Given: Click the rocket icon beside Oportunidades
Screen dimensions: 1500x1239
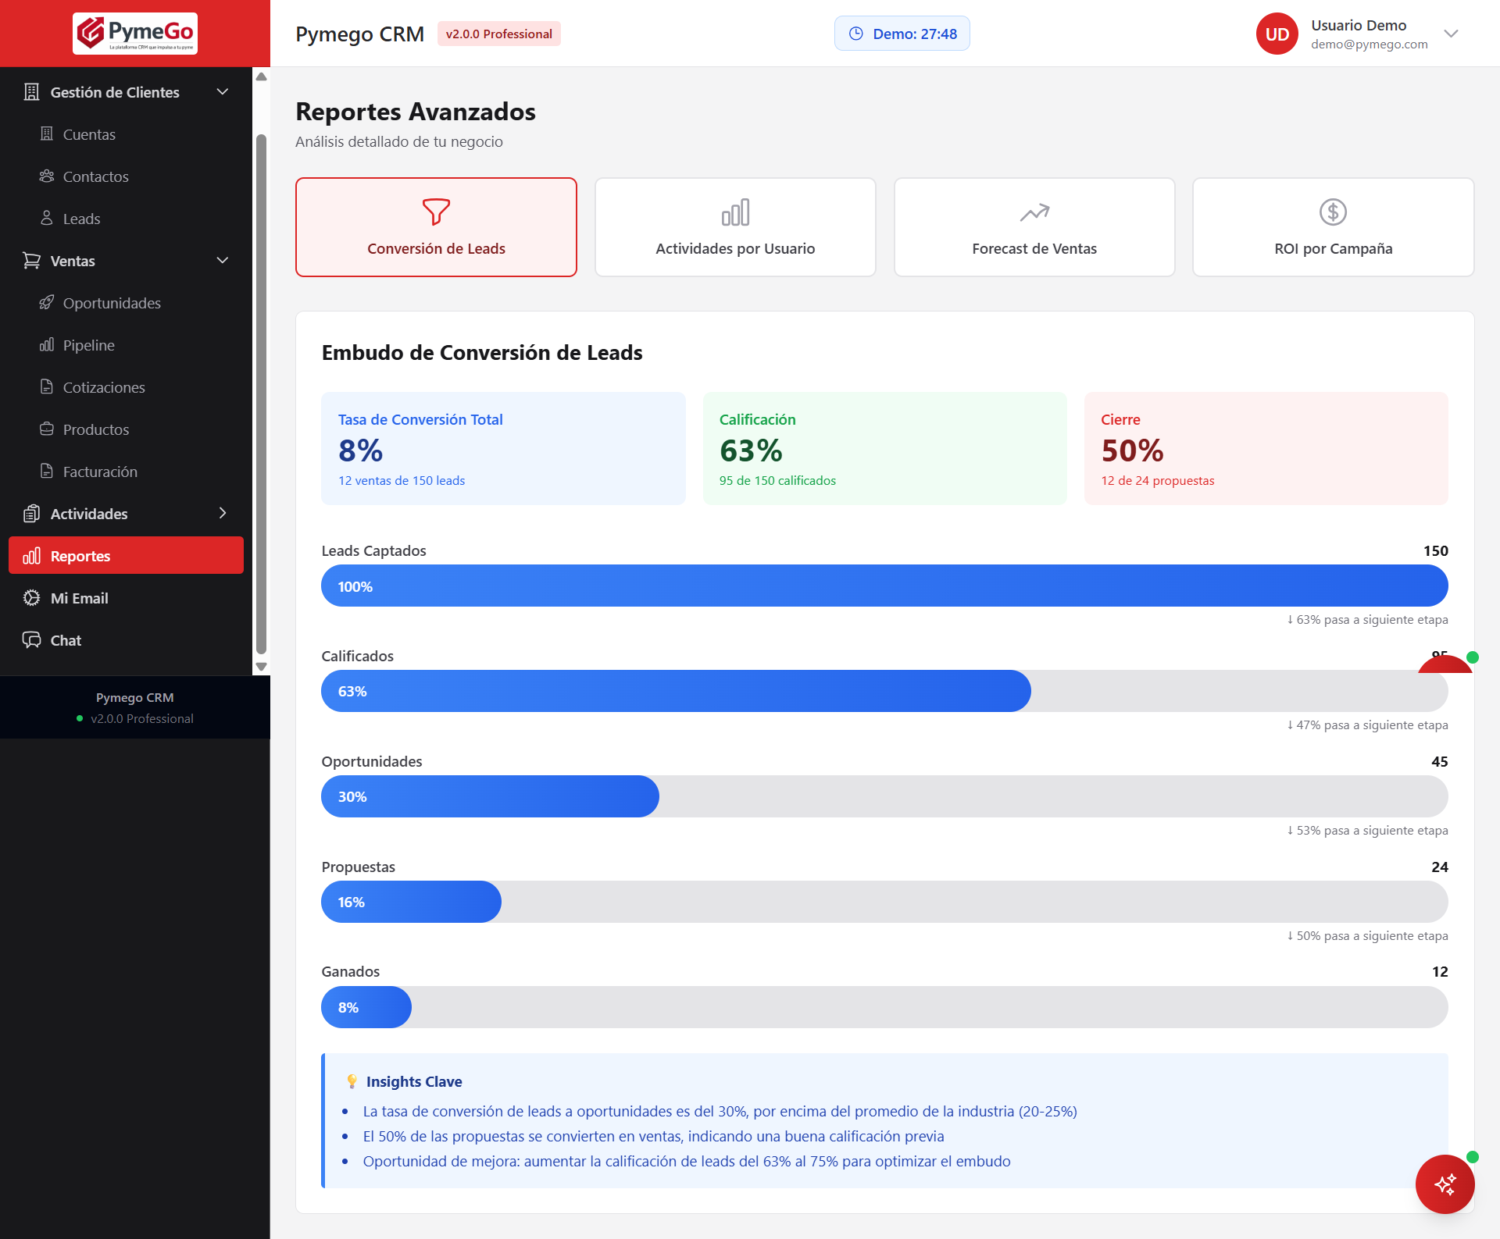Looking at the screenshot, I should tap(47, 302).
